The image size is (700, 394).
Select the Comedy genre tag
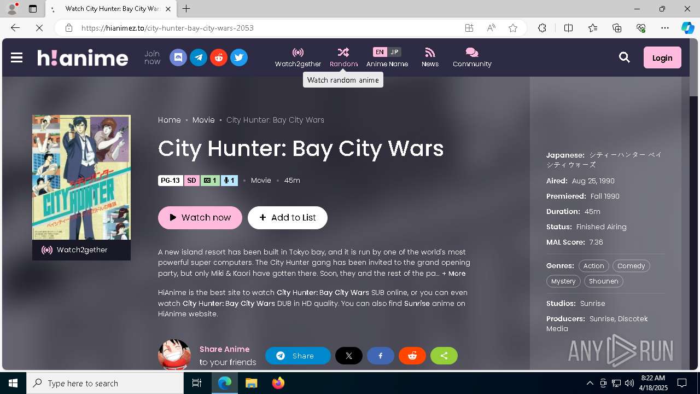631,266
